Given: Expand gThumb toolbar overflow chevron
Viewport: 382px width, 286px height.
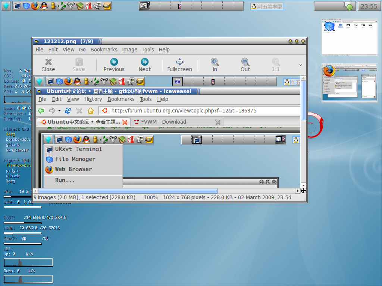Looking at the screenshot, I should [301, 65].
